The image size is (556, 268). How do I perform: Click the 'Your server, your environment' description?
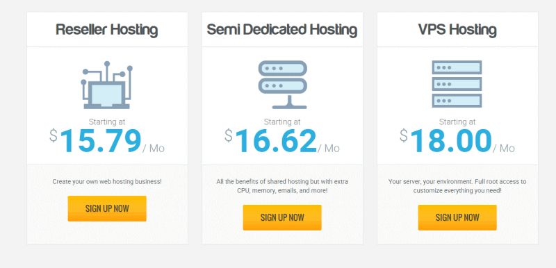point(457,186)
